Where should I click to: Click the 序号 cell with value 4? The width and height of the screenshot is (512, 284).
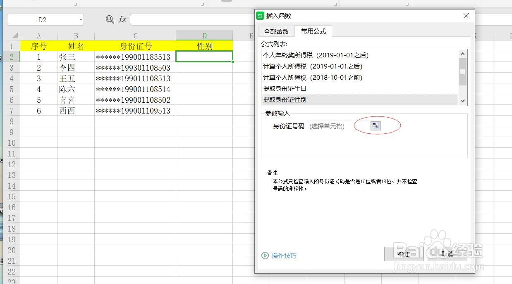pos(39,89)
